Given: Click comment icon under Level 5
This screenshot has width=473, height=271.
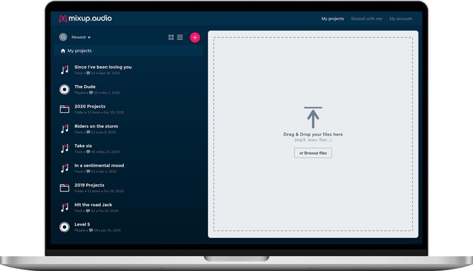Looking at the screenshot, I should 91,231.
